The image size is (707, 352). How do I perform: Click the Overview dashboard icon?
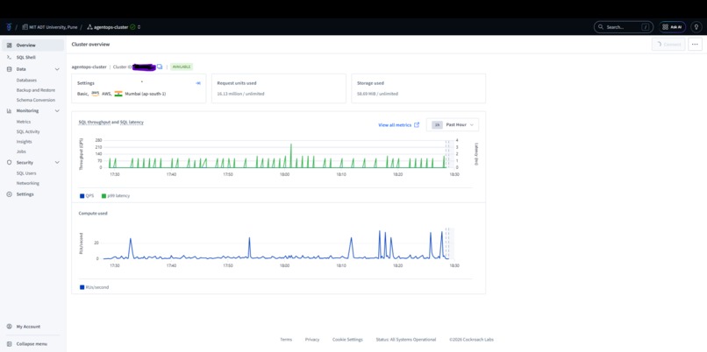[10, 45]
